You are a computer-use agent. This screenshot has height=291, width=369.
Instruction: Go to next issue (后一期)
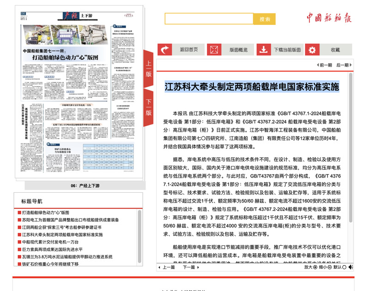tap(342, 65)
